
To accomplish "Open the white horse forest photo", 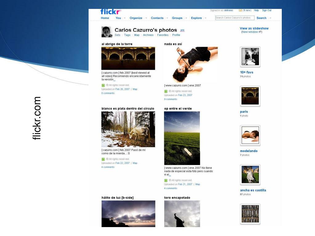I will point(128,129).
